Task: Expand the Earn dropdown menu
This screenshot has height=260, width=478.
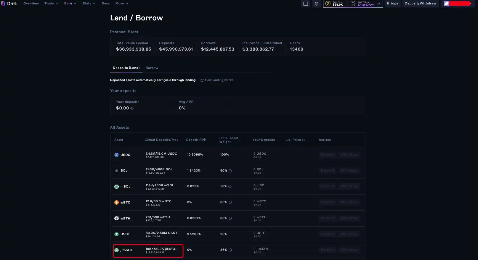Action: tap(70, 4)
